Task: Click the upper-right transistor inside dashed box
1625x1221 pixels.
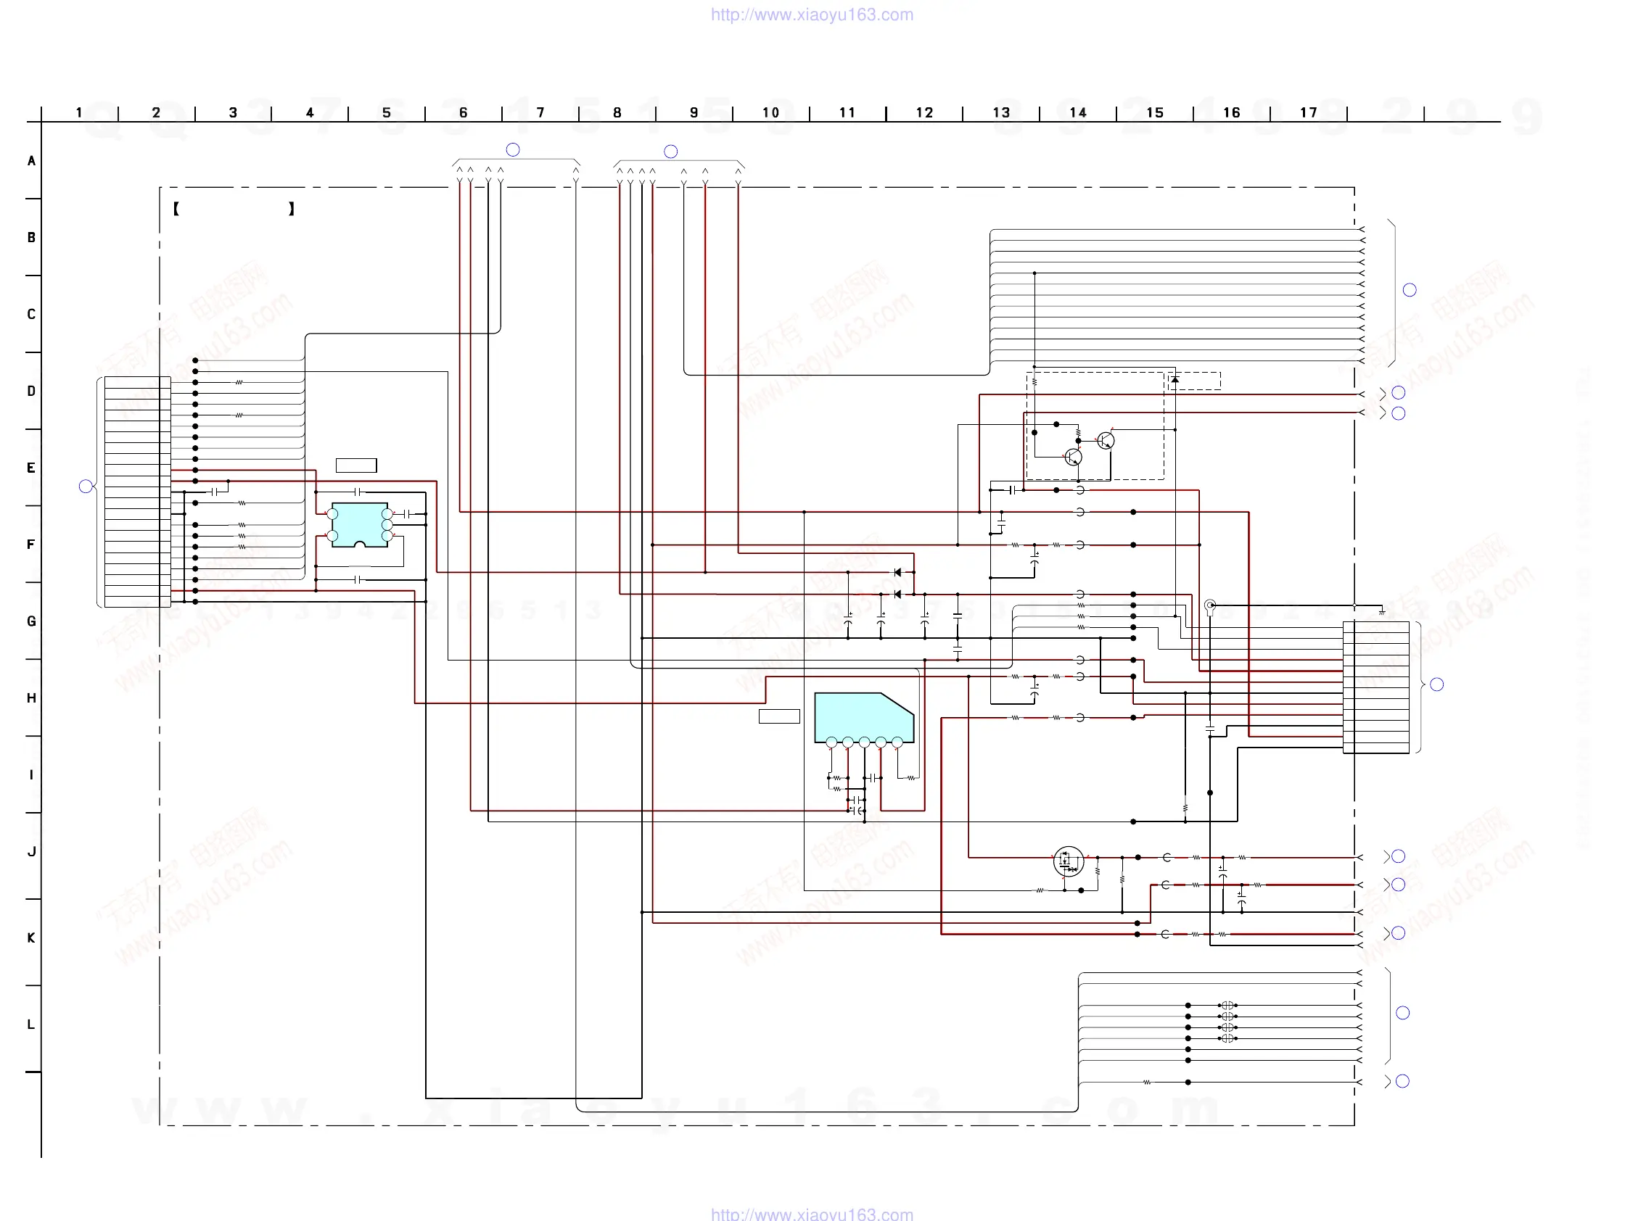Action: click(1106, 441)
